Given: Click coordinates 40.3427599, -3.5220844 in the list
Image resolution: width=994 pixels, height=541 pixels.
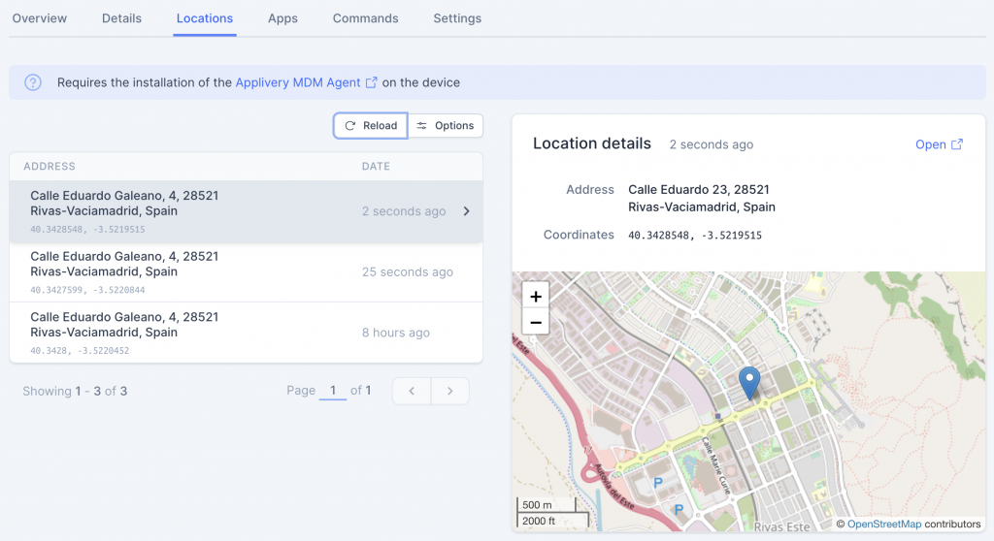Looking at the screenshot, I should (87, 290).
